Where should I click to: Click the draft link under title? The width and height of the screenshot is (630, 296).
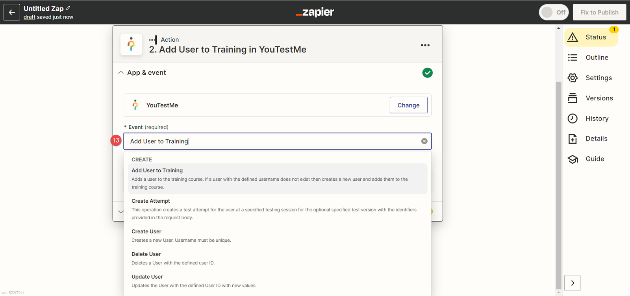point(30,17)
